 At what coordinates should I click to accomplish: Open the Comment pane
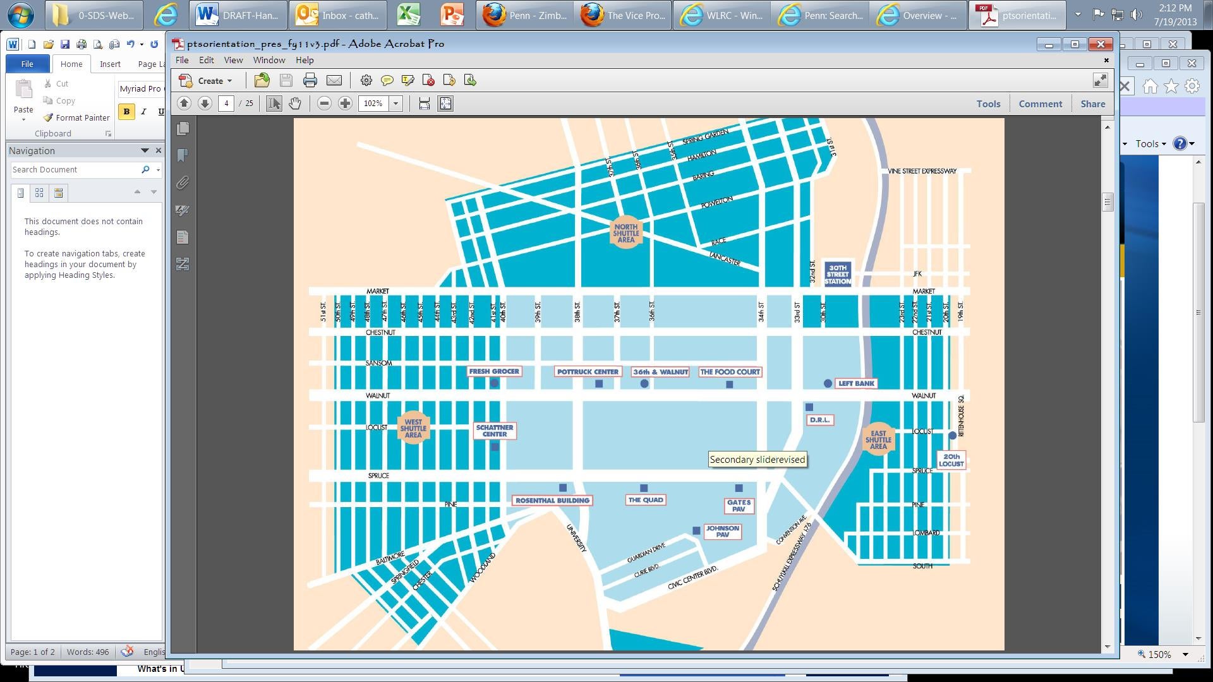[1040, 104]
